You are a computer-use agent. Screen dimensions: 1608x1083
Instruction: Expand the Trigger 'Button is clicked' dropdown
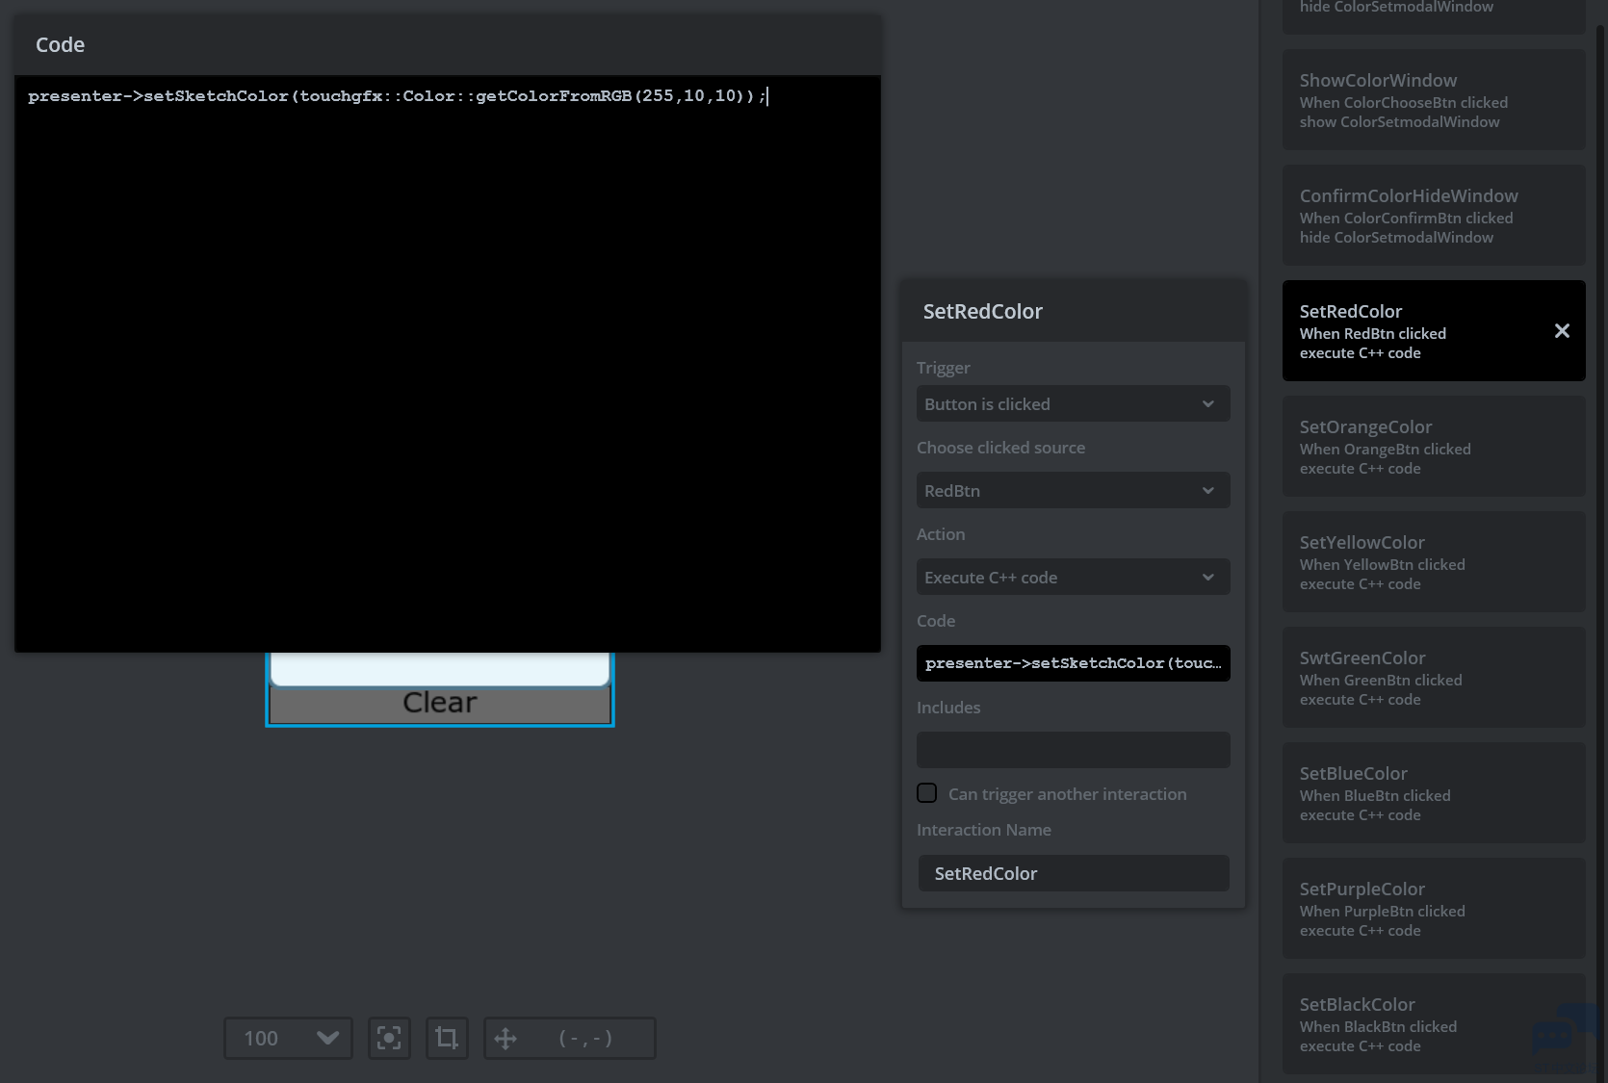(x=1073, y=404)
